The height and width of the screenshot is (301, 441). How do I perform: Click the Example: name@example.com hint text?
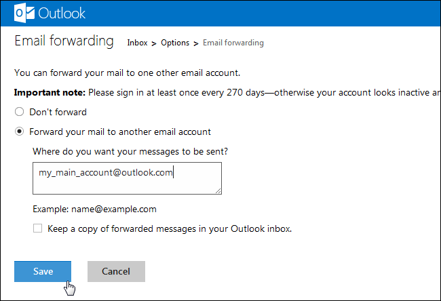[x=94, y=209]
